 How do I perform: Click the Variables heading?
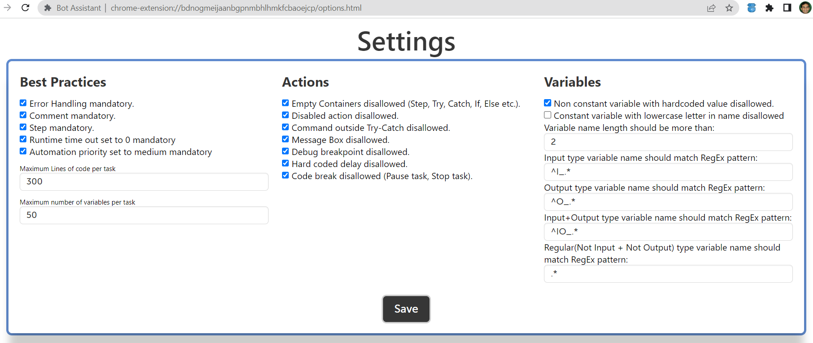click(x=573, y=82)
